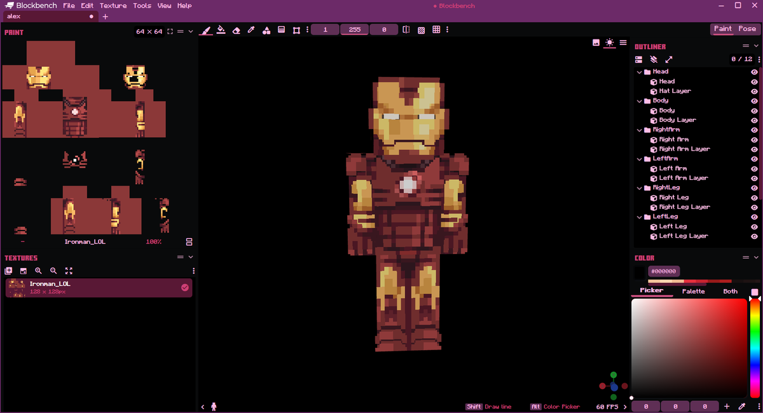The width and height of the screenshot is (763, 413).
Task: Collapse the Head group
Action: [x=640, y=72]
